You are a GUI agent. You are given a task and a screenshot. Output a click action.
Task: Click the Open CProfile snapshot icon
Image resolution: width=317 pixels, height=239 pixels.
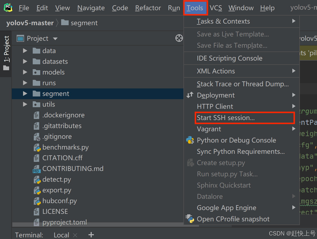click(190, 219)
